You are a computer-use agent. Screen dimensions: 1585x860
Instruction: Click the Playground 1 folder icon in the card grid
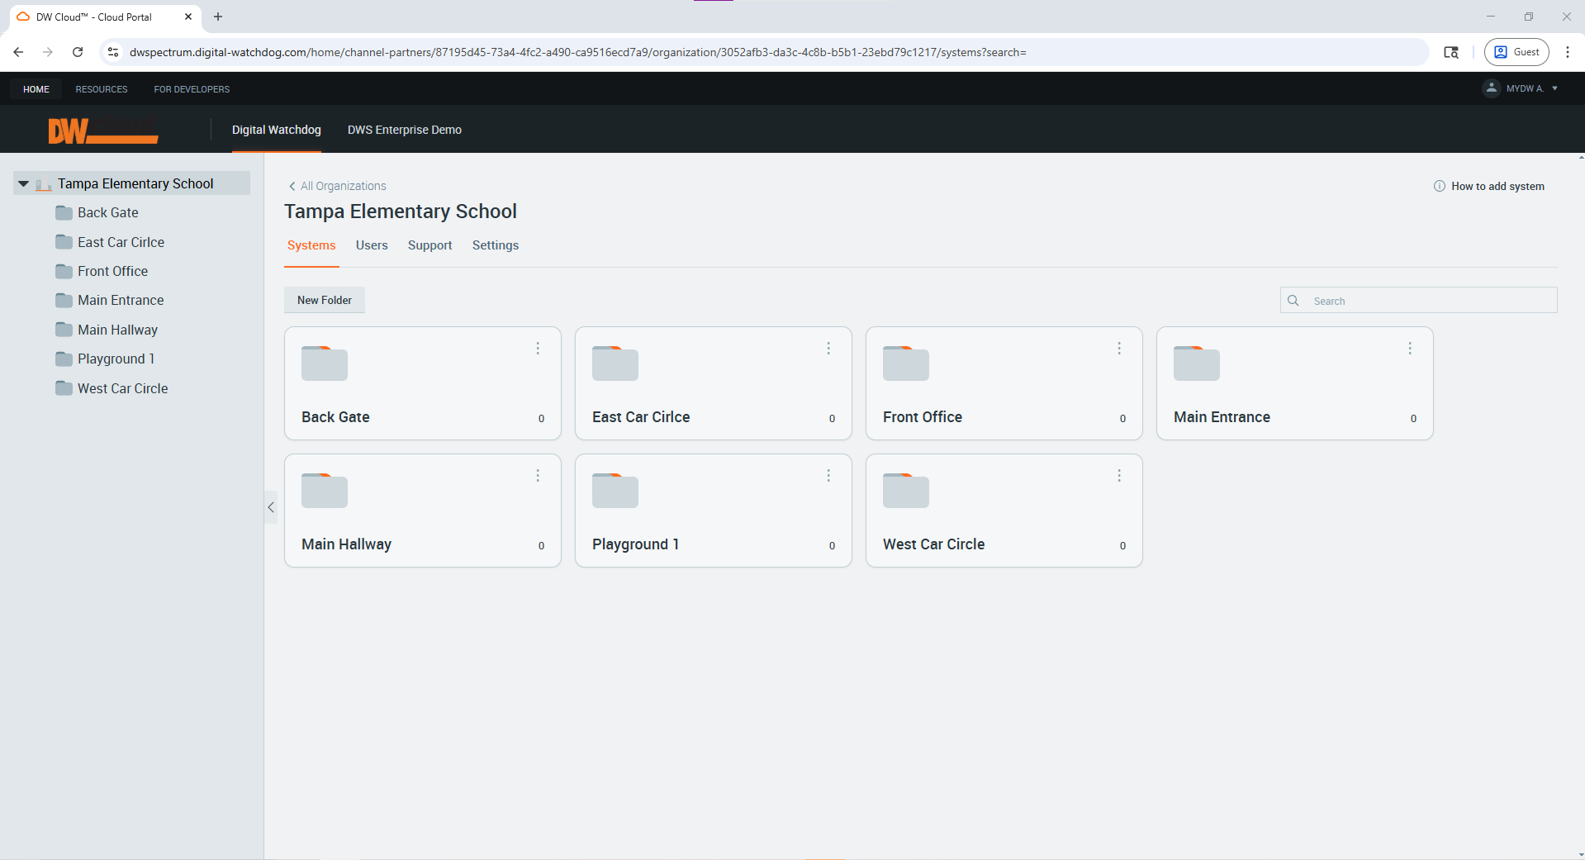(x=615, y=491)
